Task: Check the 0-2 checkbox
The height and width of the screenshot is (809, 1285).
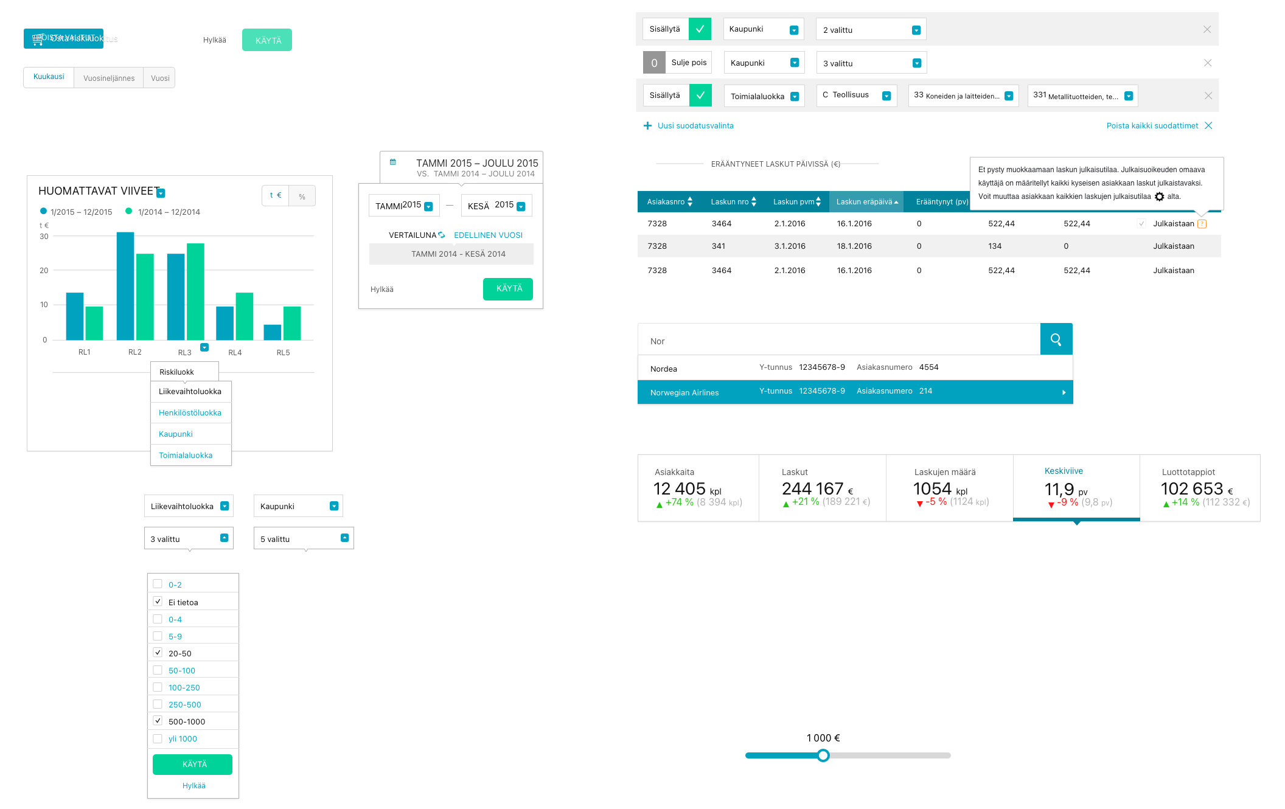Action: point(158,584)
